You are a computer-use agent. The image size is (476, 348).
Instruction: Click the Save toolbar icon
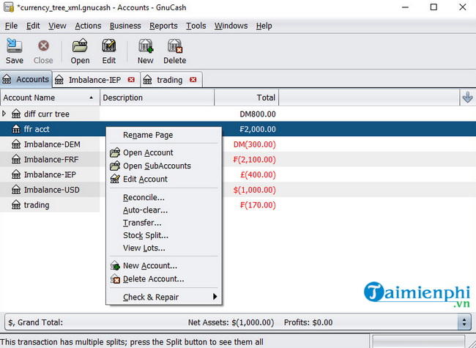tap(14, 46)
